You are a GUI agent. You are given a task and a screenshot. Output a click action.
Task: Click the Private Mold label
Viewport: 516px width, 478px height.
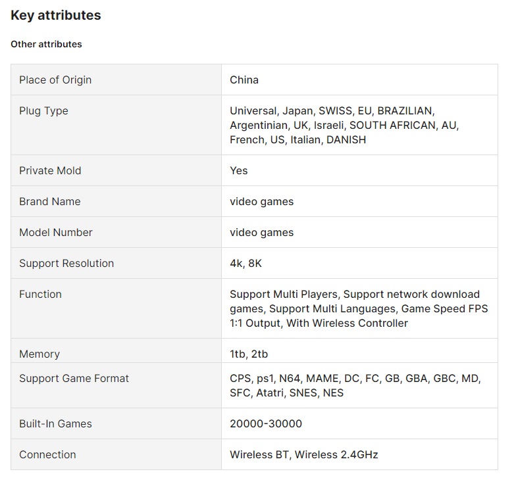(50, 170)
